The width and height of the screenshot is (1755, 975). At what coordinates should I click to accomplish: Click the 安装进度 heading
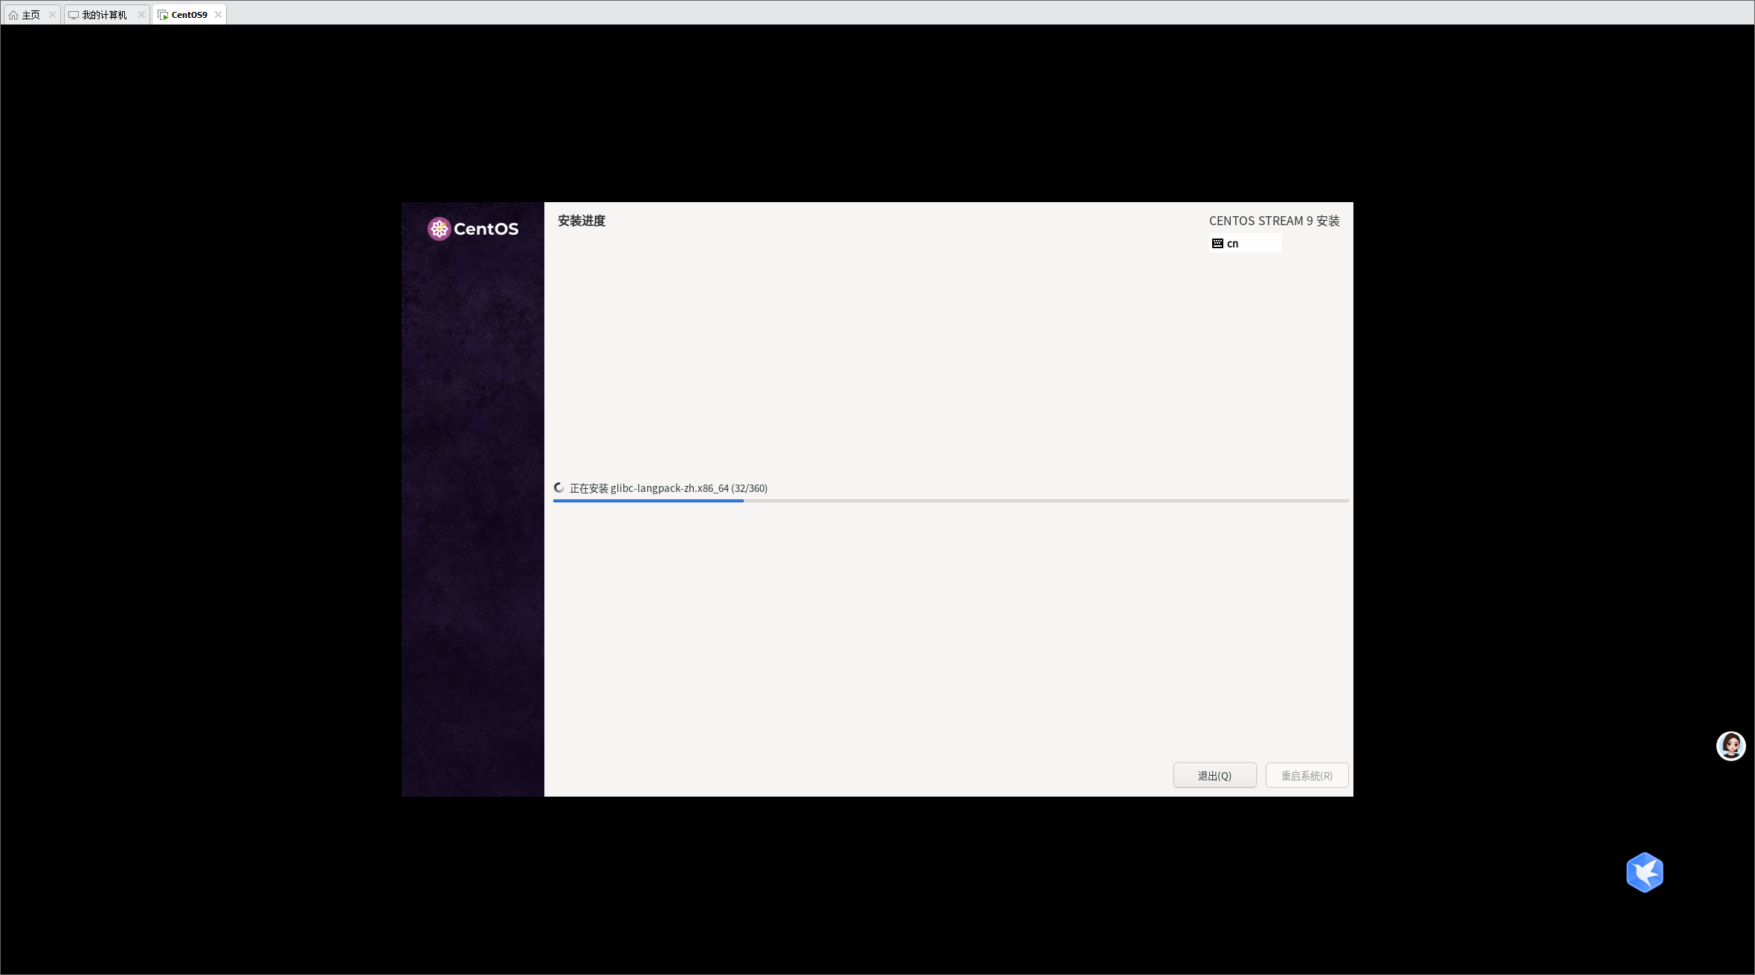(582, 221)
